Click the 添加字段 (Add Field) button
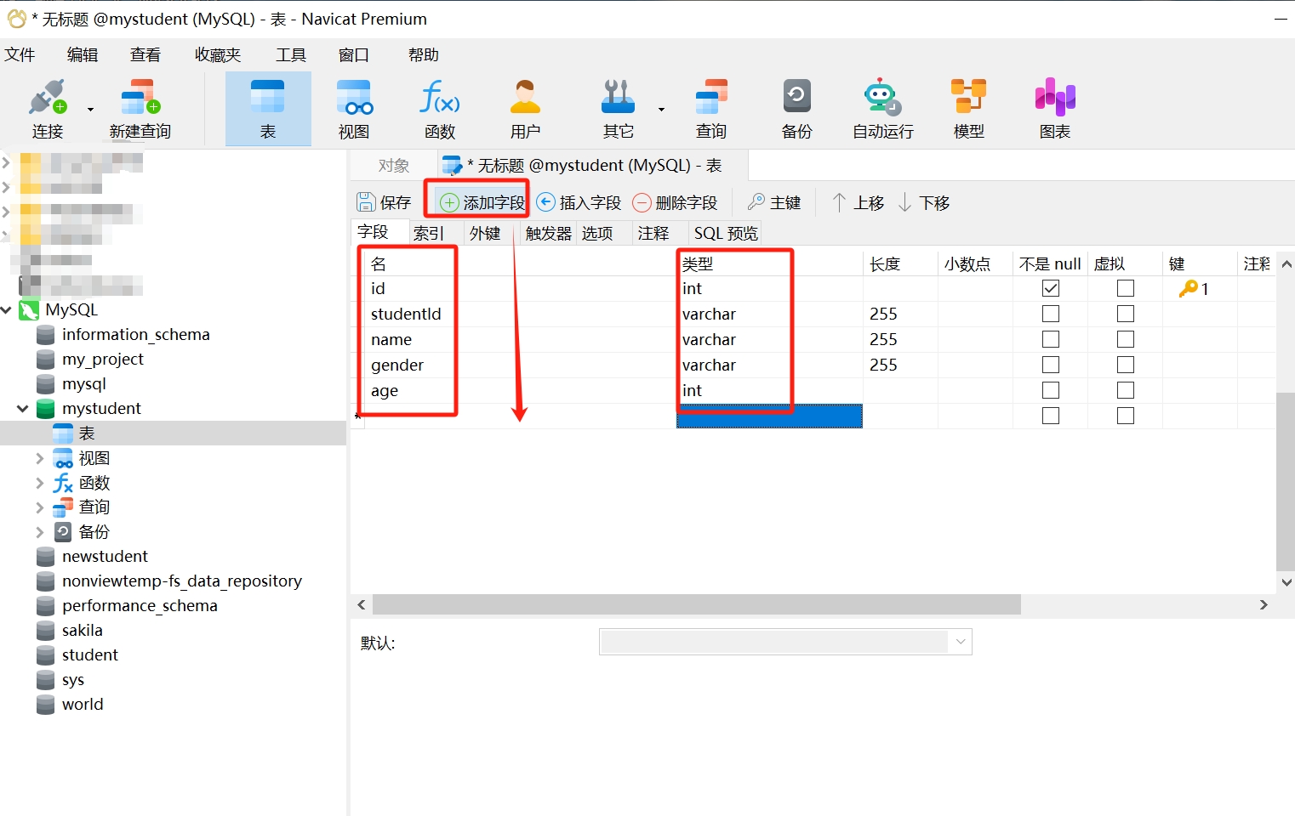 (x=482, y=202)
